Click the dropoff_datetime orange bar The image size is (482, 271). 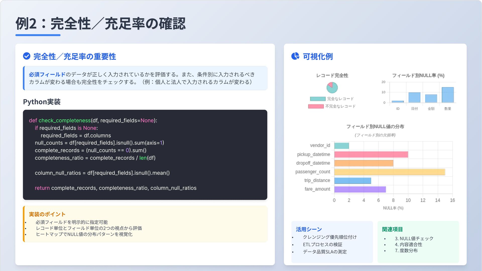(364, 163)
